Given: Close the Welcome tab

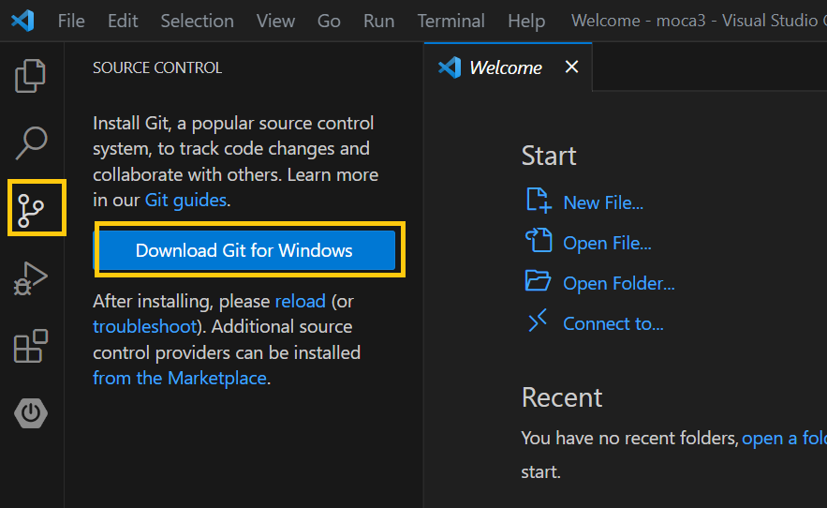Looking at the screenshot, I should (571, 67).
